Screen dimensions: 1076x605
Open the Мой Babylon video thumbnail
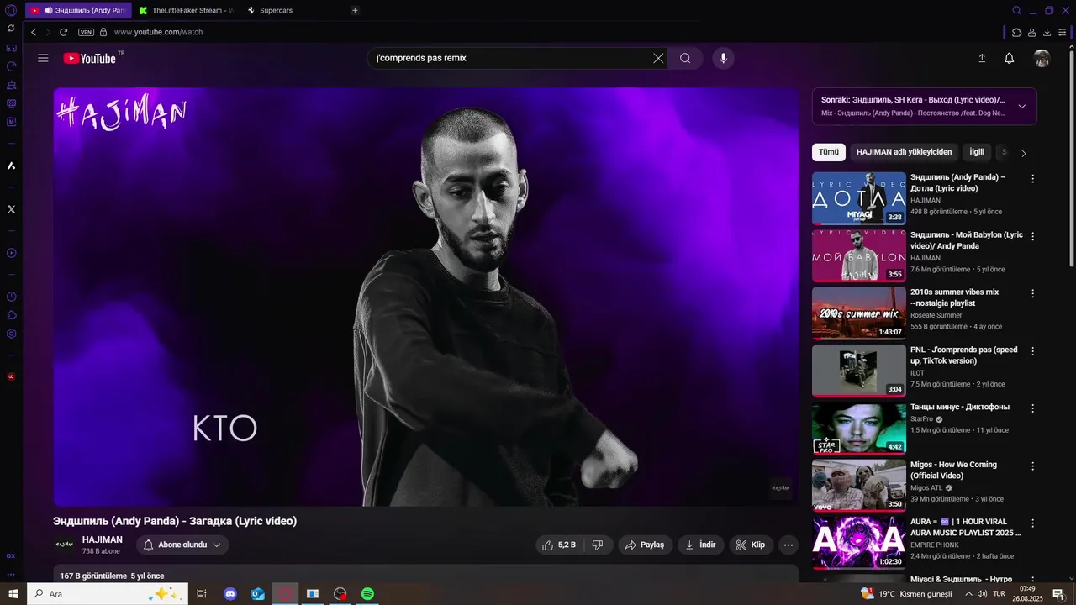pos(858,255)
